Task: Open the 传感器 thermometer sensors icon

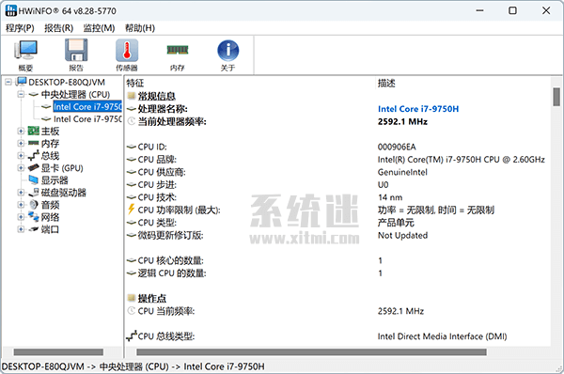Action: [x=127, y=51]
